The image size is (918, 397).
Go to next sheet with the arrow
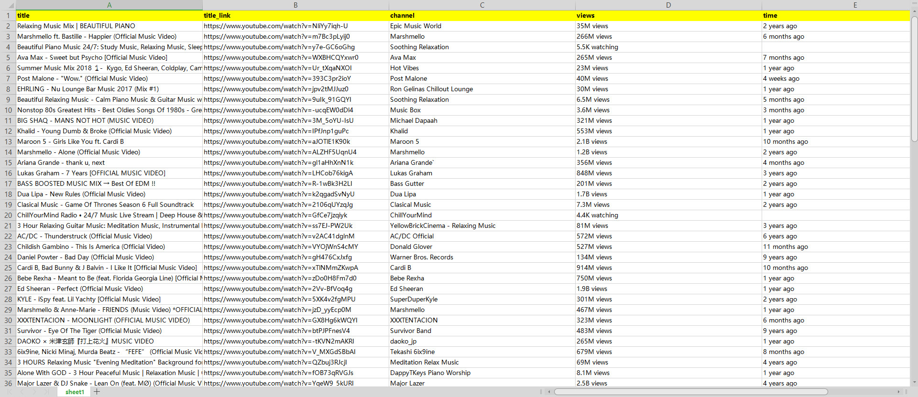coord(34,392)
